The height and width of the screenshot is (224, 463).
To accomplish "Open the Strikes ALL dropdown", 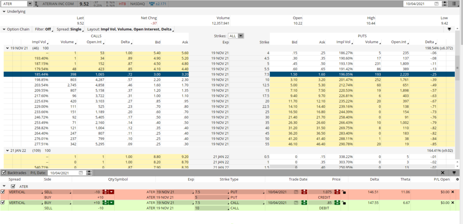I will [236, 36].
